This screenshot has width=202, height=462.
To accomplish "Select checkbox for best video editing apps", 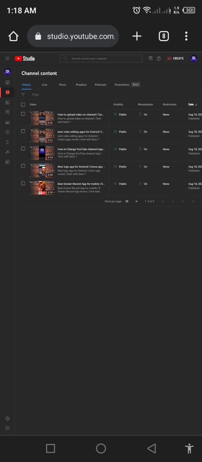I will 23,131.
